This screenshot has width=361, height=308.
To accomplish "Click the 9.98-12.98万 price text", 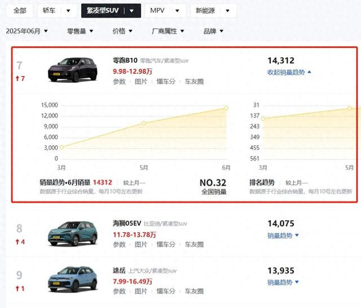I will 133,72.
